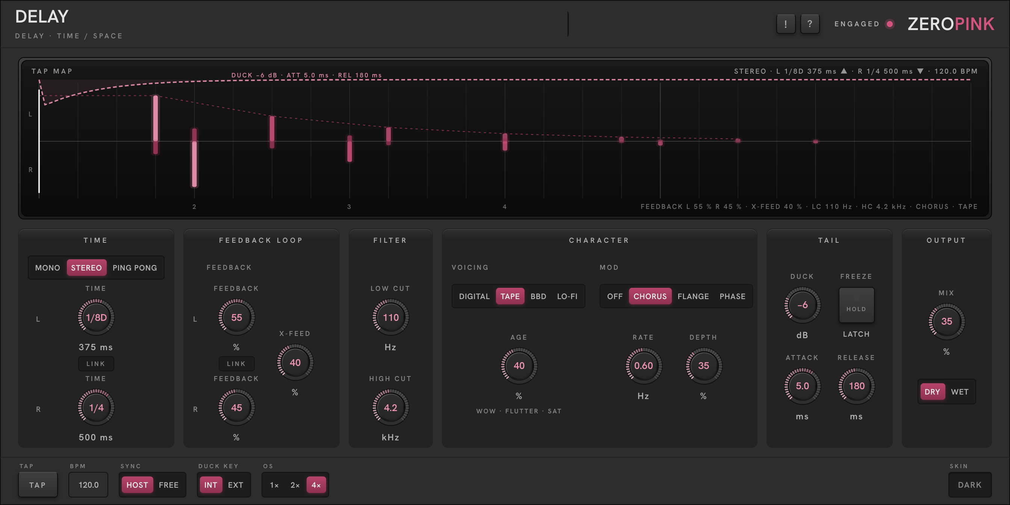Click the left feedback knob at 55

[236, 317]
